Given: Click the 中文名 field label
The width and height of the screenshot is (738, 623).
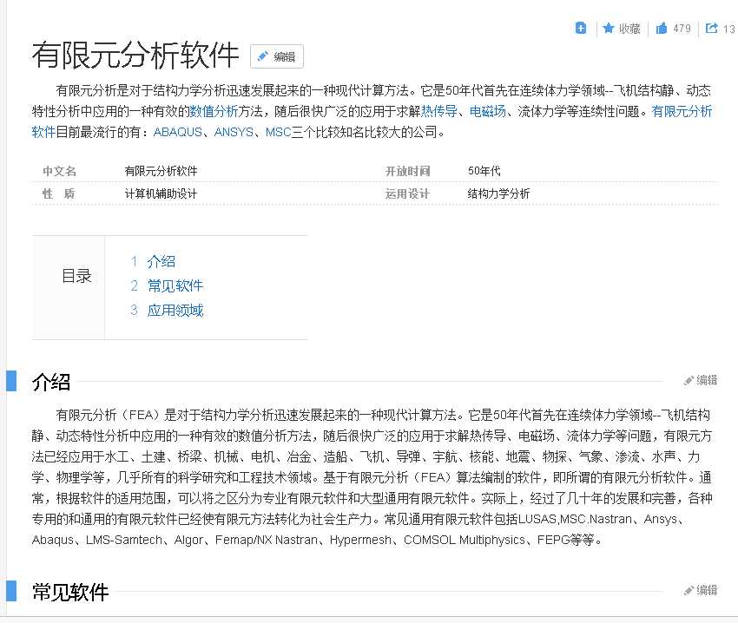Looking at the screenshot, I should (x=59, y=171).
